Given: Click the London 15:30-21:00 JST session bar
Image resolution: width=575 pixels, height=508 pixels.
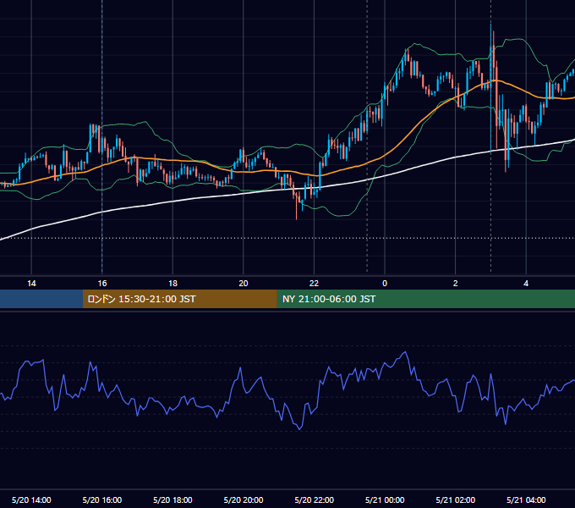Looking at the screenshot, I should (x=179, y=299).
